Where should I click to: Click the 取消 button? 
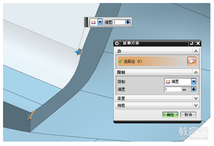pyautogui.click(x=188, y=114)
